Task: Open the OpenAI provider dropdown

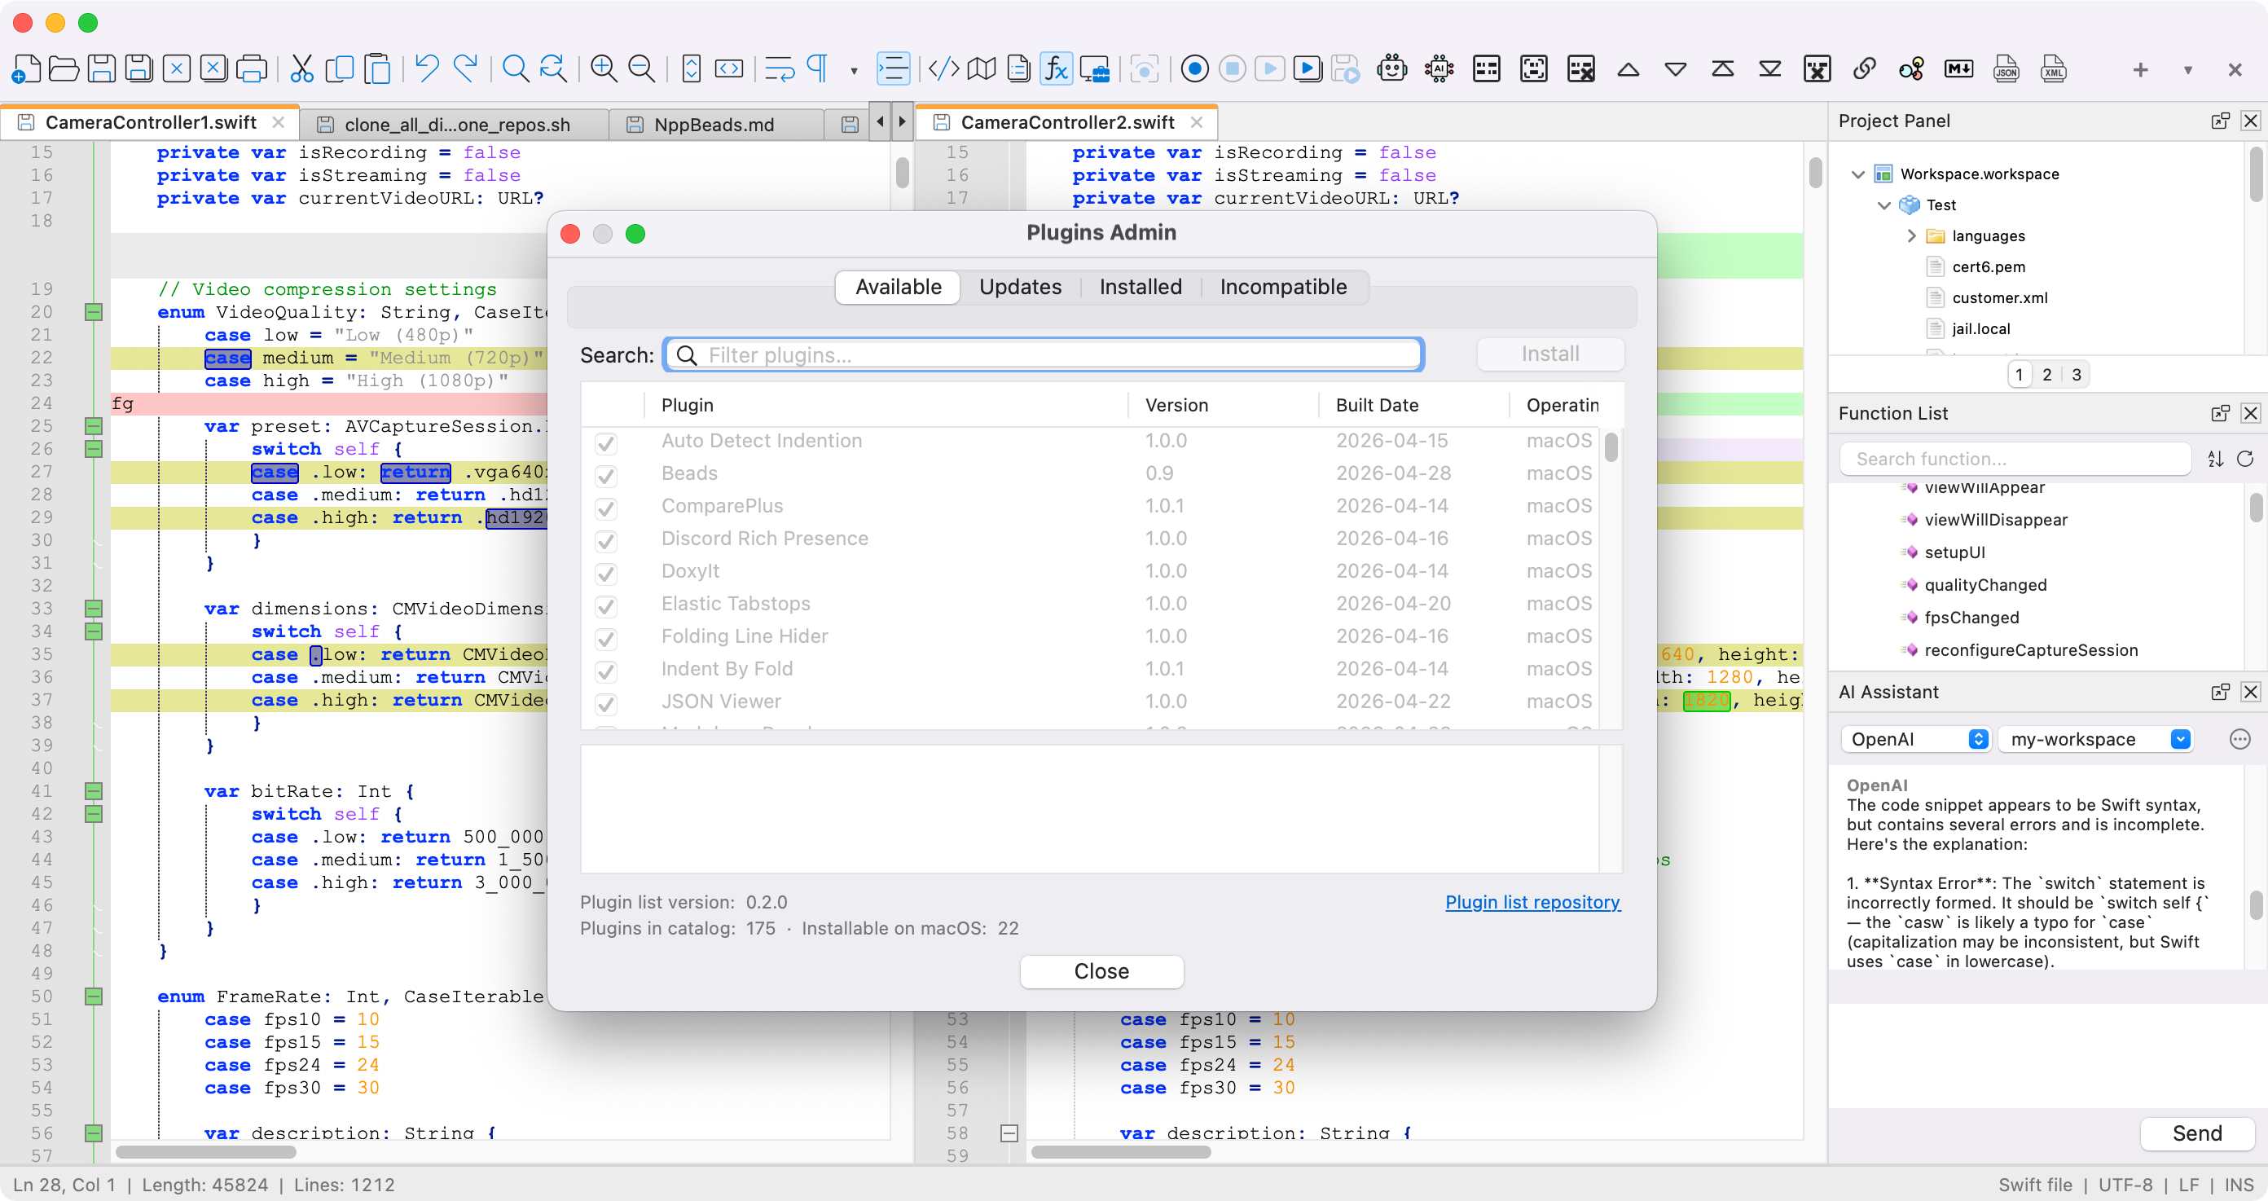Action: [x=1915, y=739]
